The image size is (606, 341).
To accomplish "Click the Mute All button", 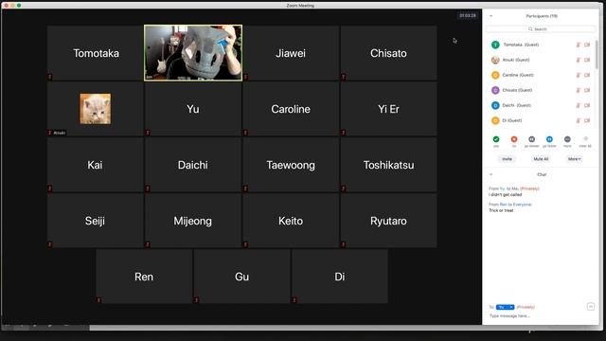I will [x=541, y=159].
